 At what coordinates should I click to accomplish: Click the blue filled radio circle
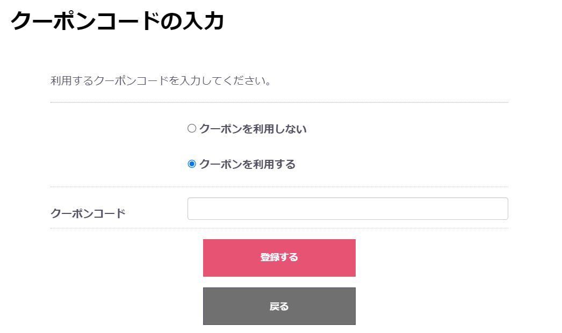[x=192, y=164]
